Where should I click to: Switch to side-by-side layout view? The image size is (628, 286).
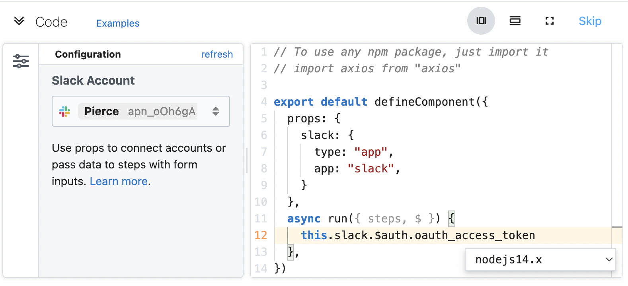pos(481,21)
